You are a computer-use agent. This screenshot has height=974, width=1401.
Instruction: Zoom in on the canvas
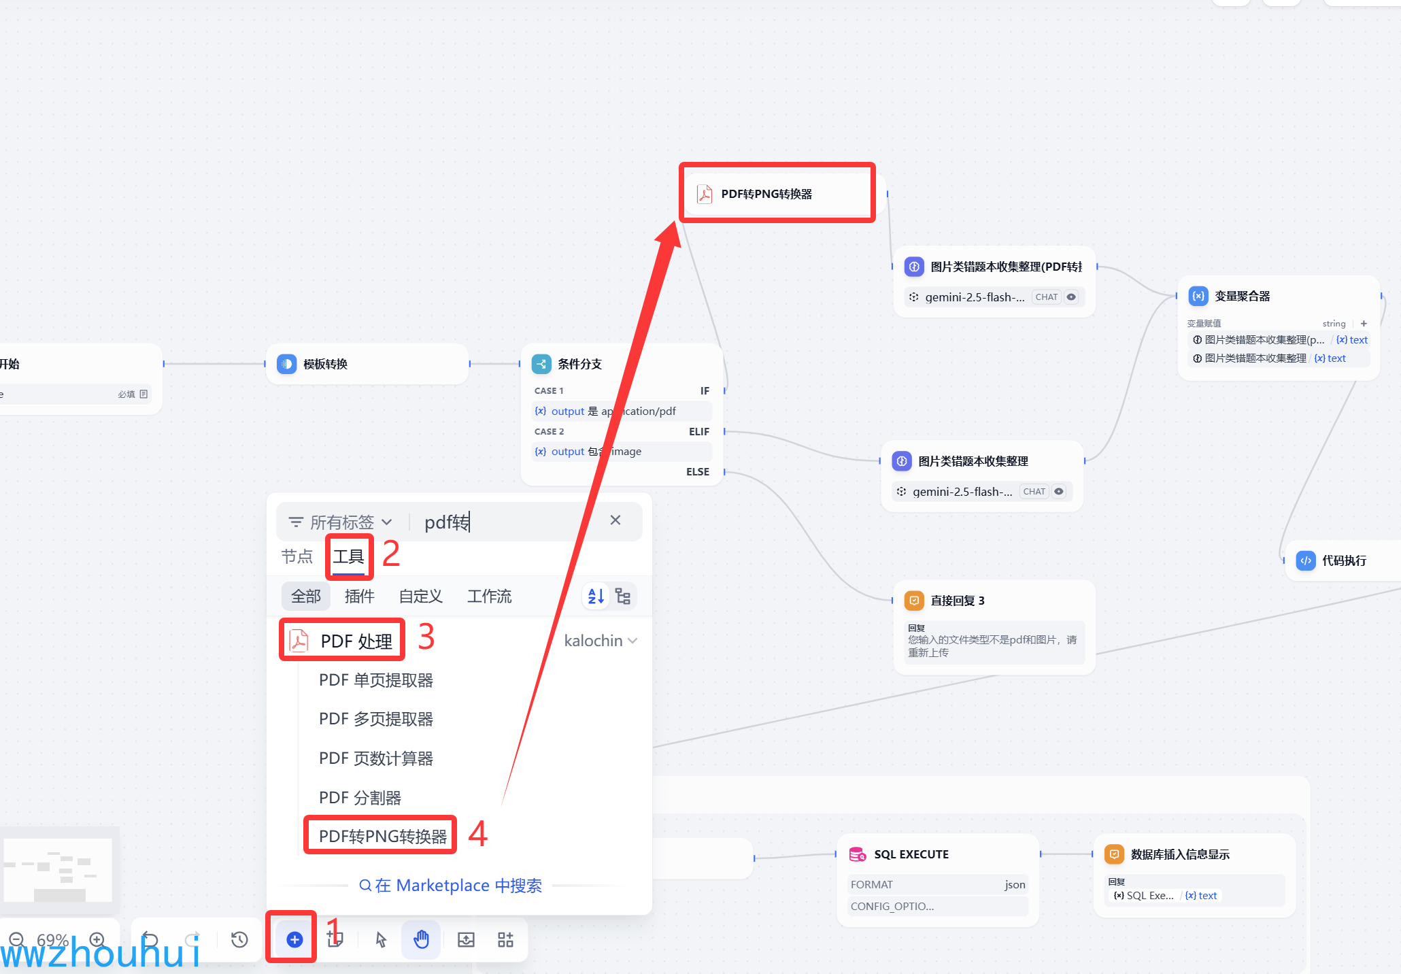(x=97, y=939)
